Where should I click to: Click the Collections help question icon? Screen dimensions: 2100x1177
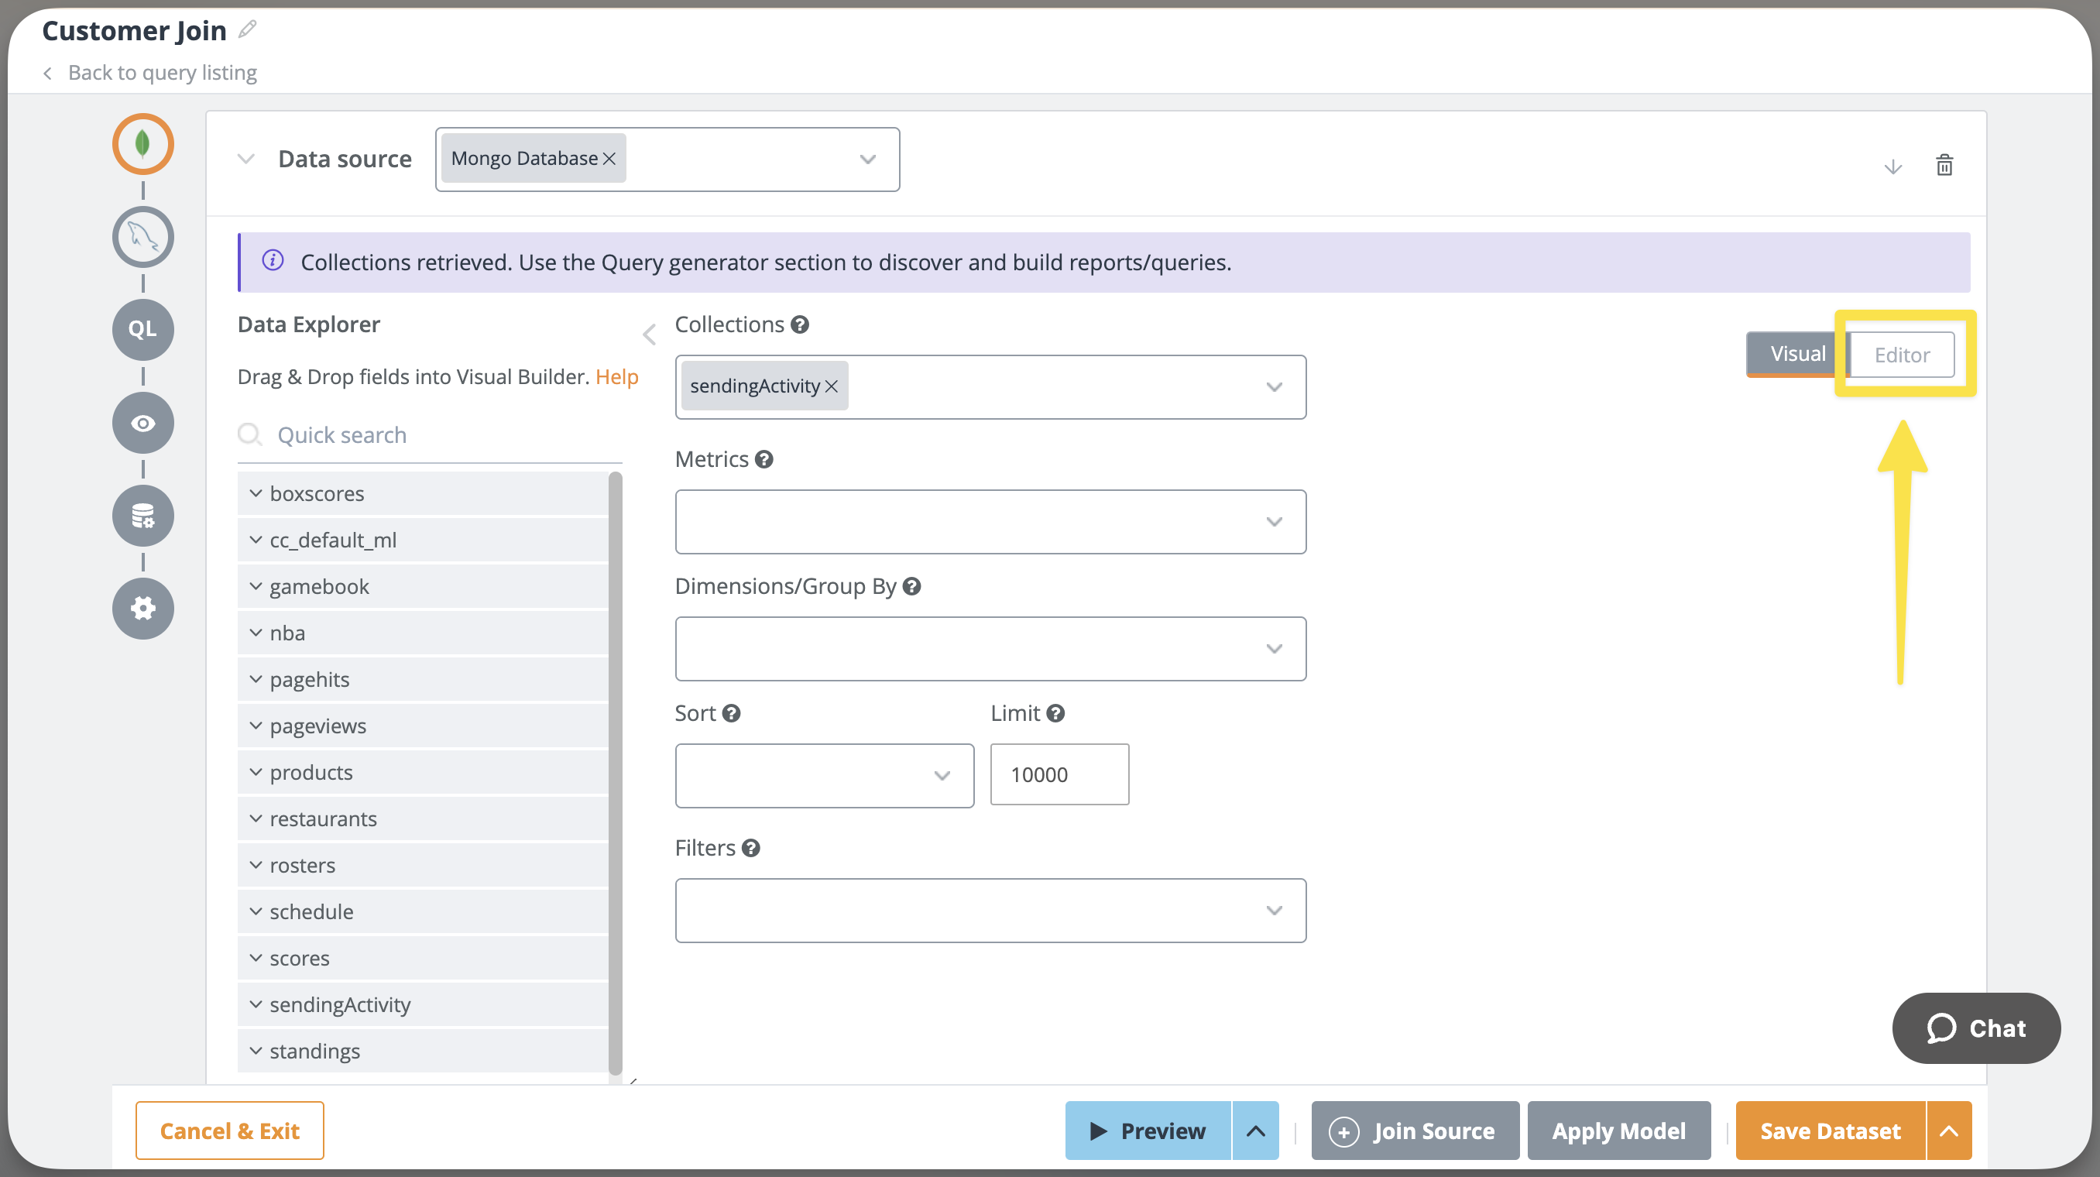pos(800,324)
